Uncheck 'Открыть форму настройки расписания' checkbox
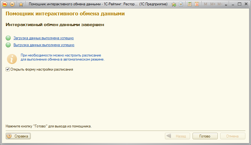Viewport: 251px width, 145px height. coord(8,69)
